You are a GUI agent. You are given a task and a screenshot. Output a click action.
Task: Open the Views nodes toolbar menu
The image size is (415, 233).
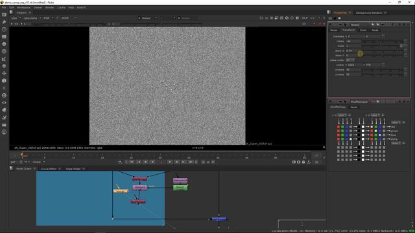pyautogui.click(x=4, y=103)
